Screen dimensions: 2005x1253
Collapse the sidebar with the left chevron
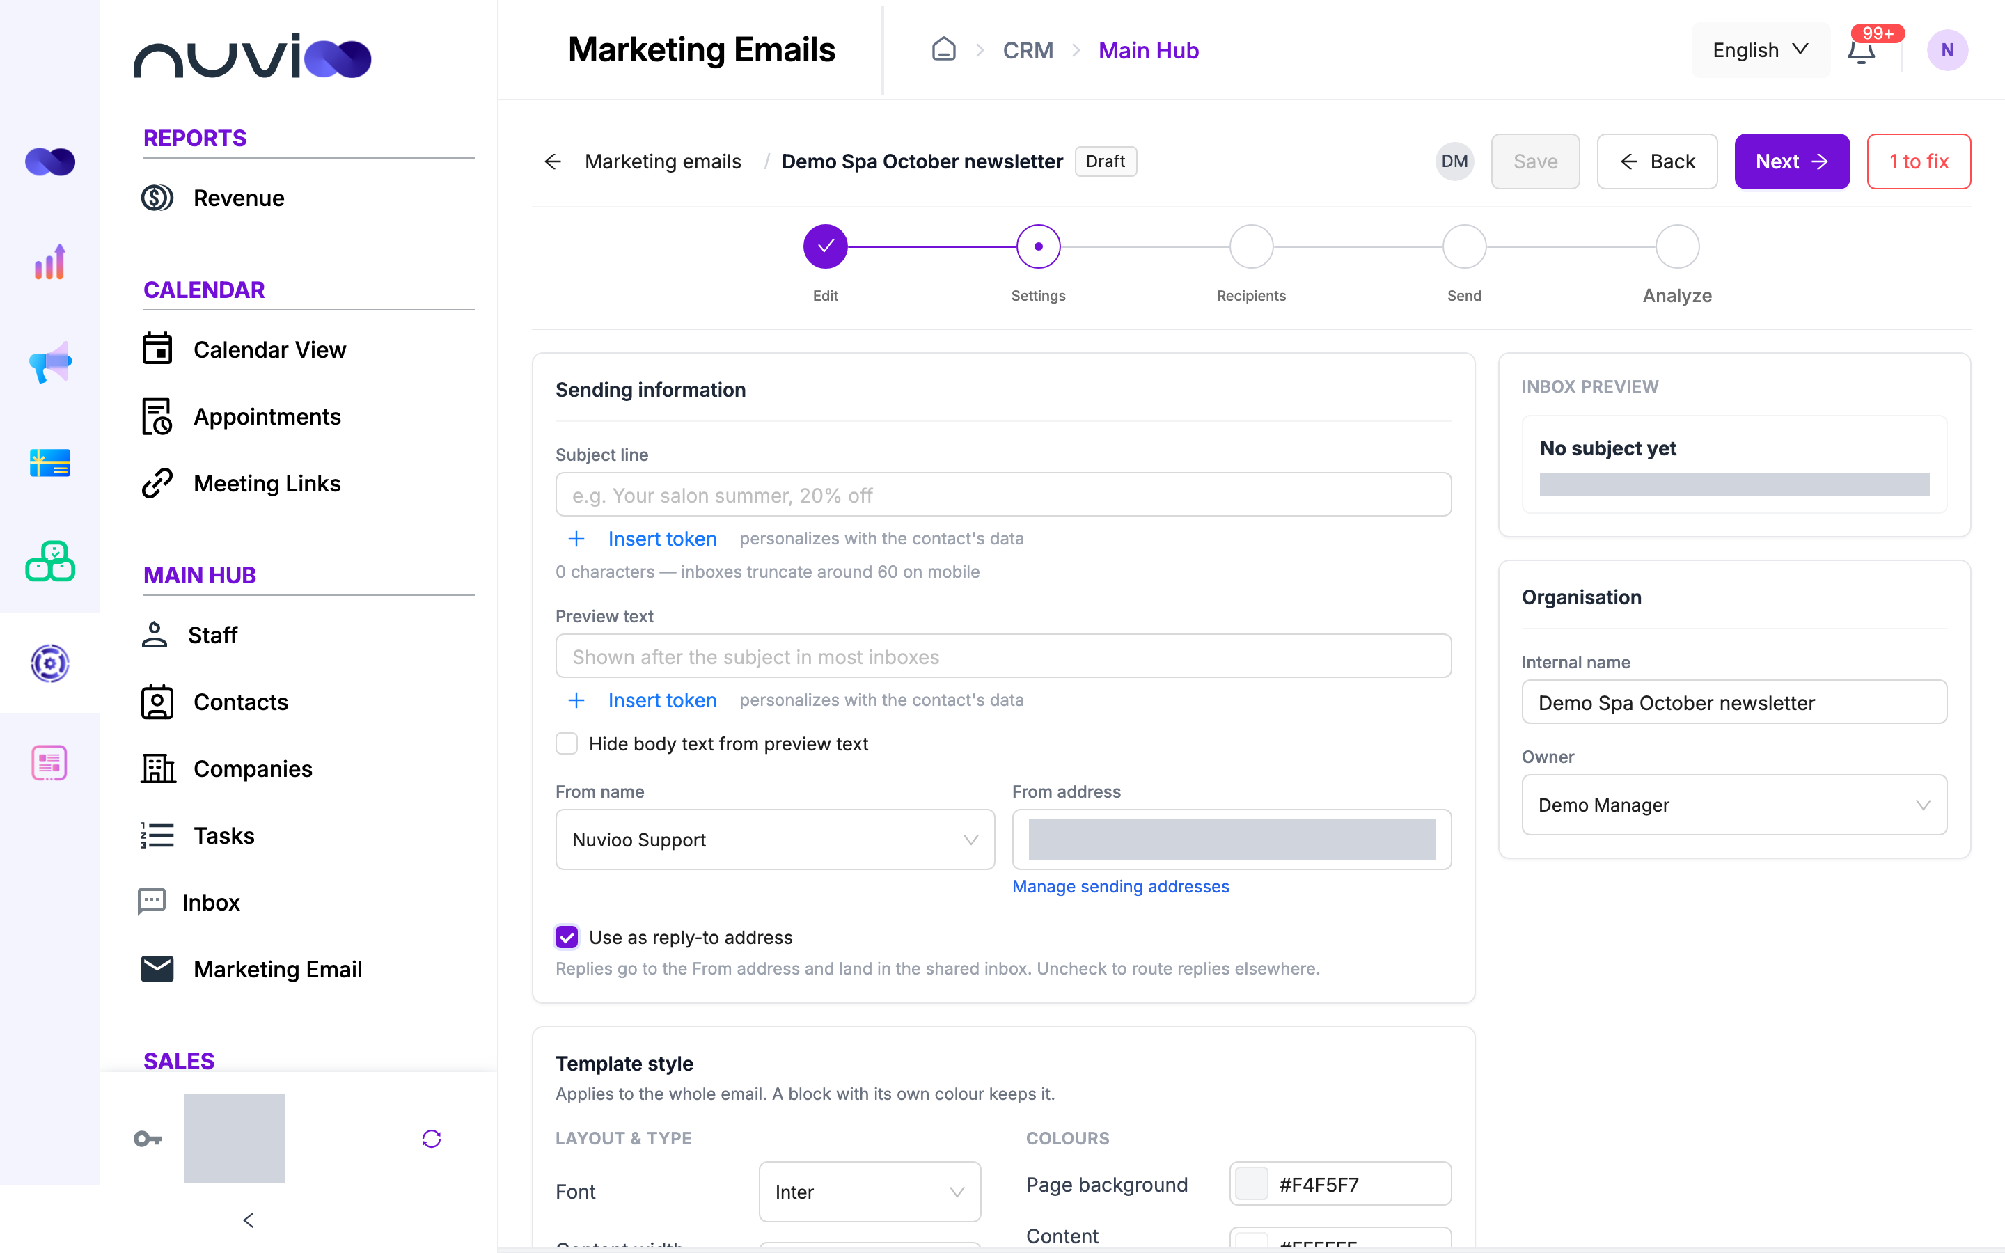[x=249, y=1220]
